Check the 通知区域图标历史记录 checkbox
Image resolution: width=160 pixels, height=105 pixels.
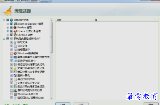pos(11,90)
